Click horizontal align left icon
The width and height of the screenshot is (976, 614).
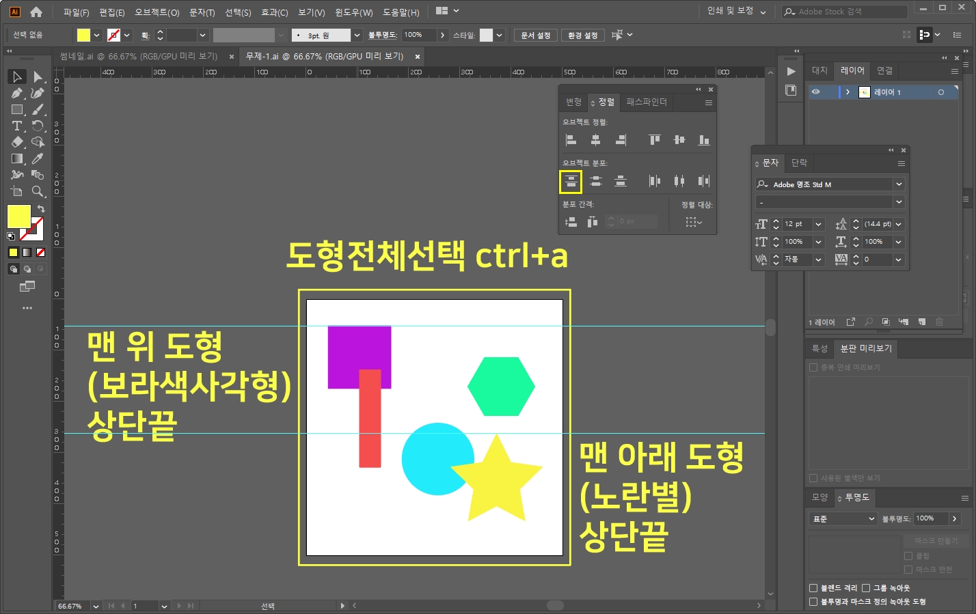571,140
